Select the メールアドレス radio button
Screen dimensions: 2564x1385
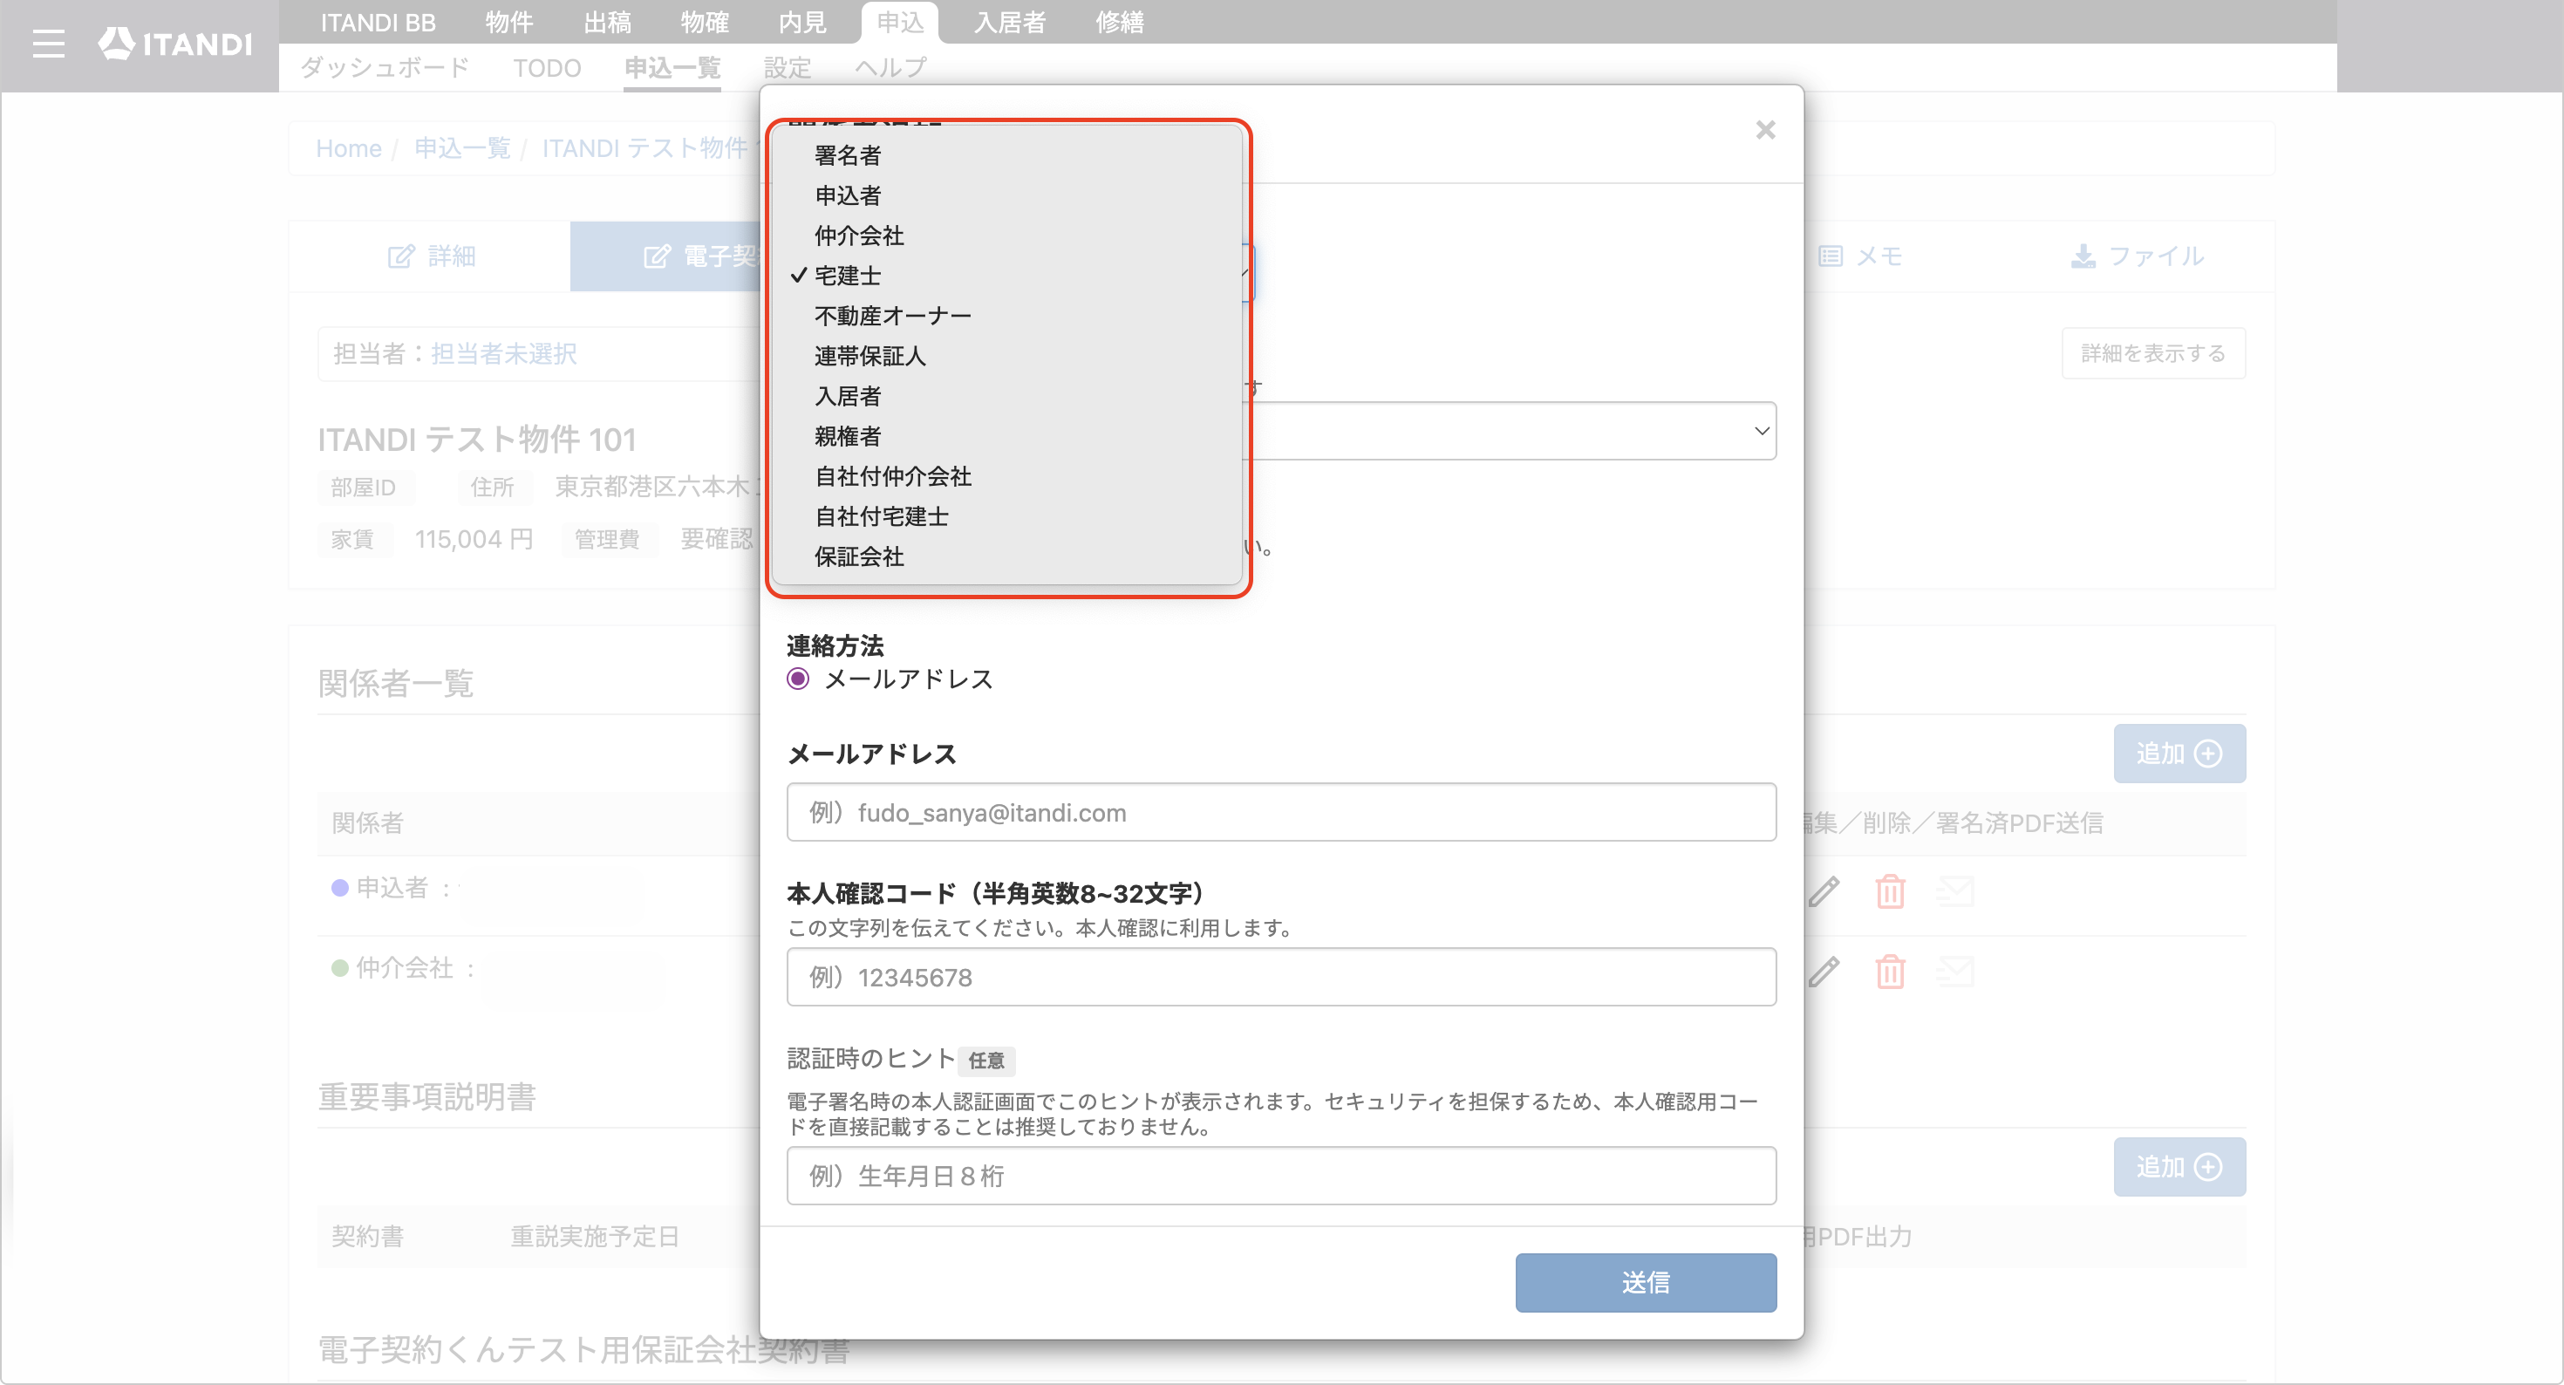pyautogui.click(x=797, y=679)
